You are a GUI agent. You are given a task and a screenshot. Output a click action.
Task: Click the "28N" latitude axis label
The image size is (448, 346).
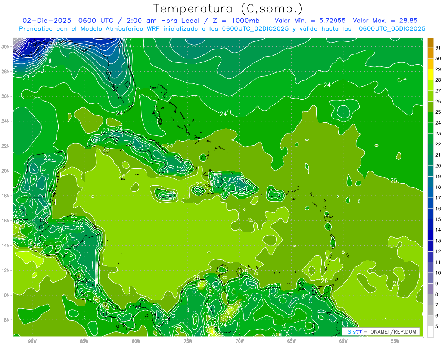click(x=6, y=71)
